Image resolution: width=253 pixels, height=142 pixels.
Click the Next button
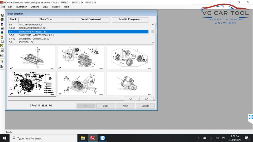125,106
